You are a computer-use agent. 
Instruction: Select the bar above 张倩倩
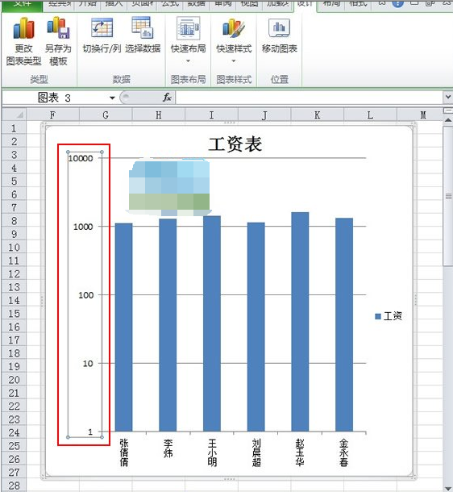tap(124, 327)
